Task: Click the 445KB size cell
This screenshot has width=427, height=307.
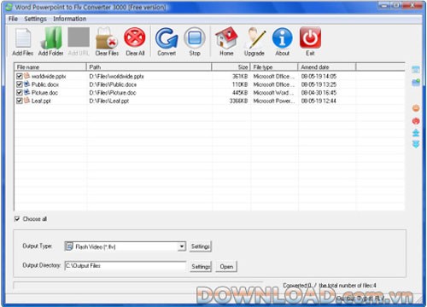Action: point(240,93)
